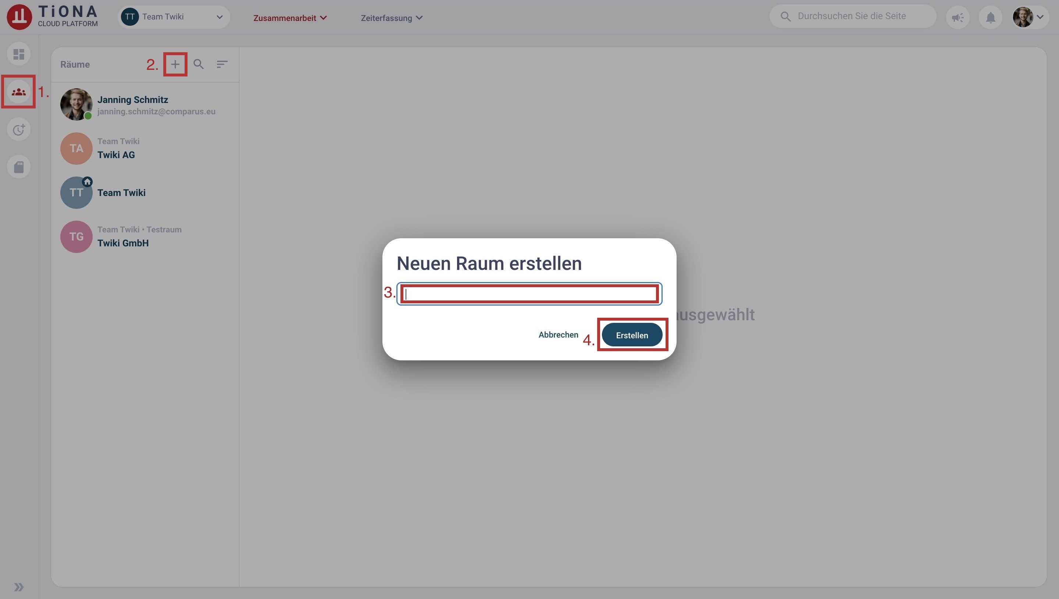Open the storage card icon in sidebar
Image resolution: width=1059 pixels, height=599 pixels.
click(x=19, y=167)
